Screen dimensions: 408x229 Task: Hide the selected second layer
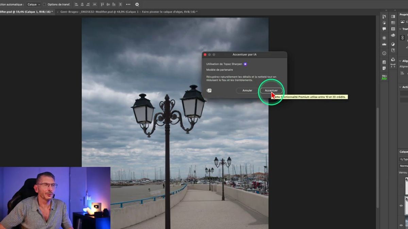point(401,206)
